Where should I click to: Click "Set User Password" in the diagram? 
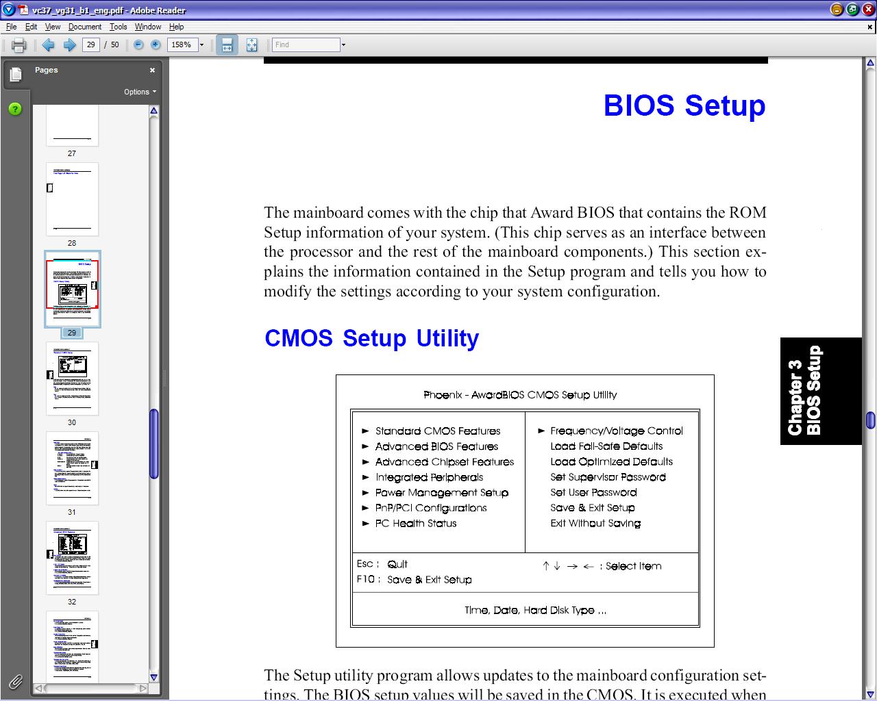[x=593, y=493]
